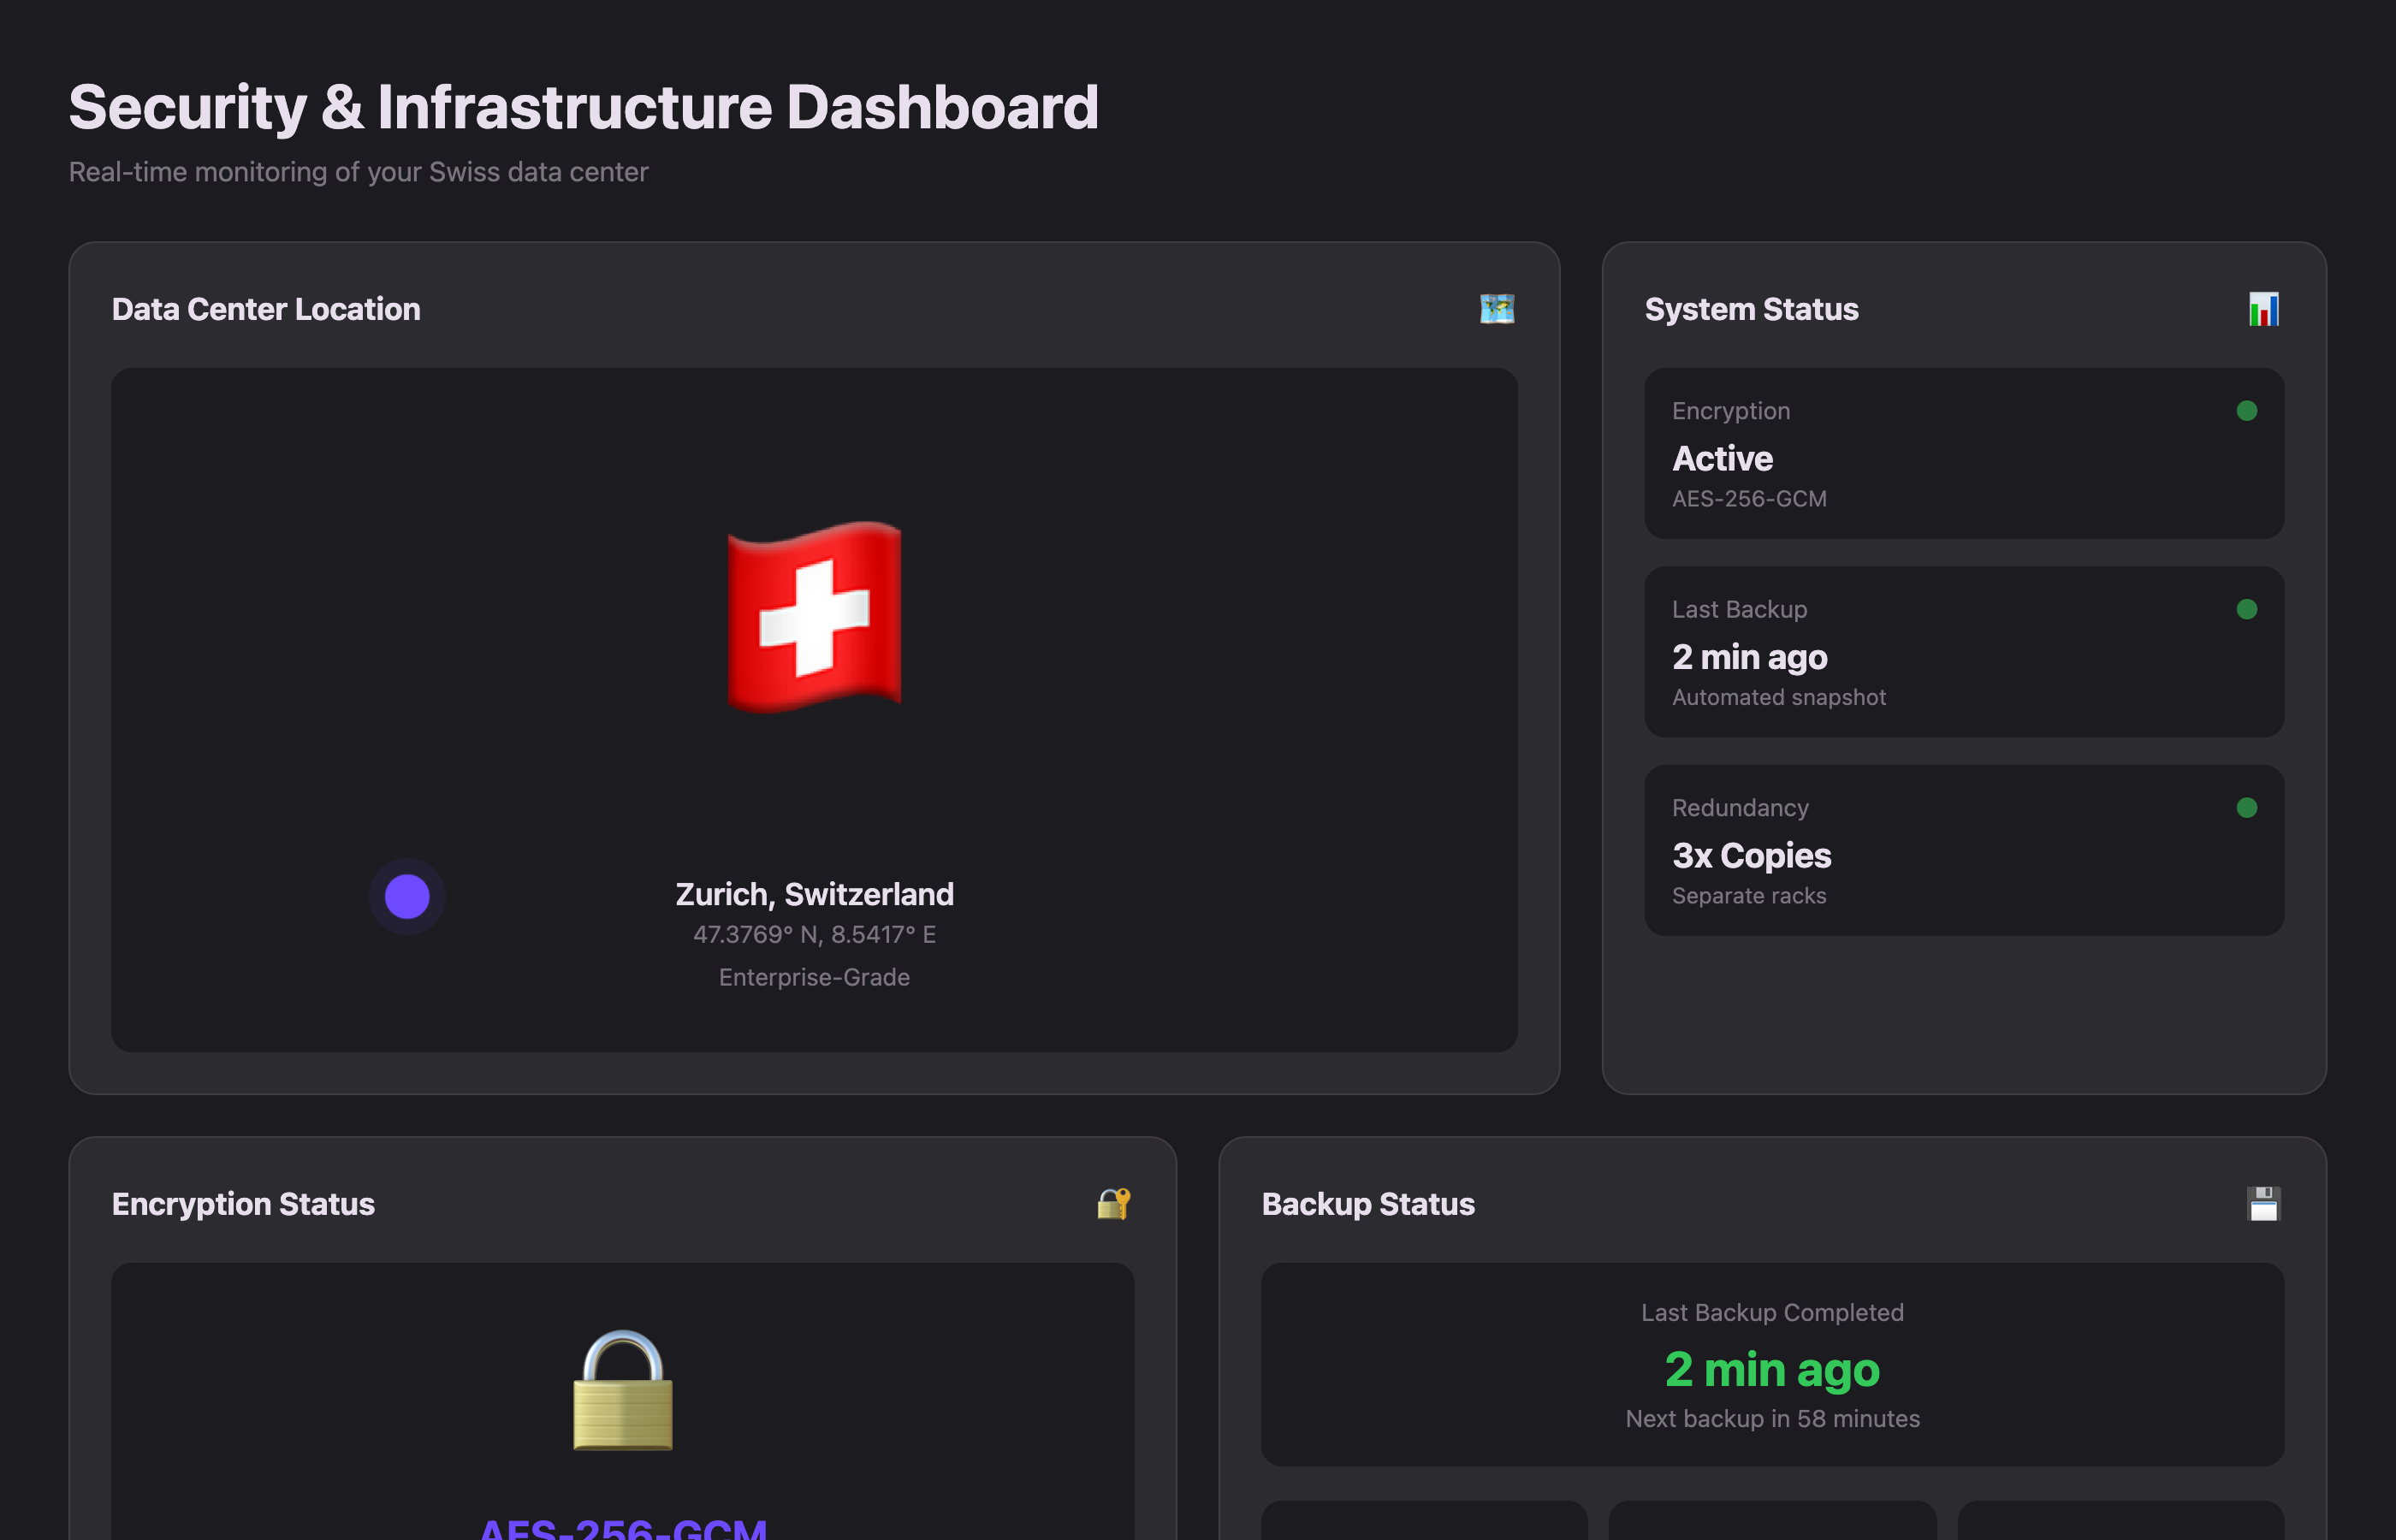This screenshot has width=2396, height=1540.
Task: Select the Swiss flag on the map
Action: (815, 617)
